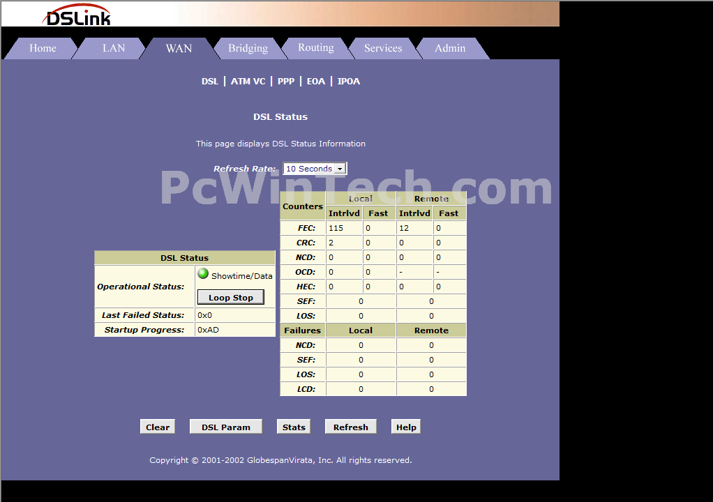Click the Remote Intrlvd FEC value 12

[x=404, y=228]
